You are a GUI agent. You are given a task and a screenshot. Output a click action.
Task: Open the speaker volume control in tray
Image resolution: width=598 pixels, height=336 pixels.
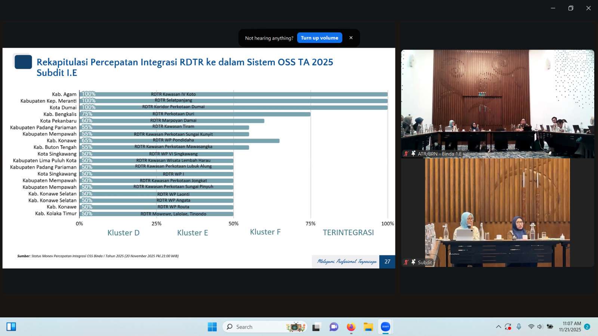point(540,327)
